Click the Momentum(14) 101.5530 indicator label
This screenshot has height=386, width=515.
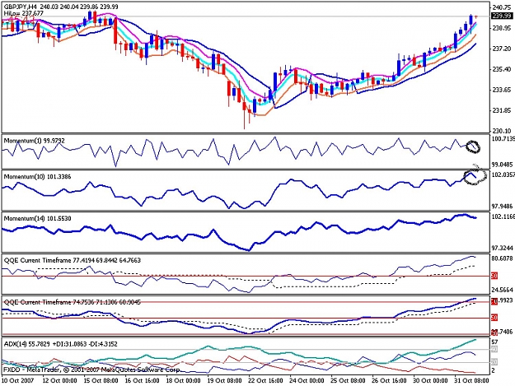[x=37, y=218]
